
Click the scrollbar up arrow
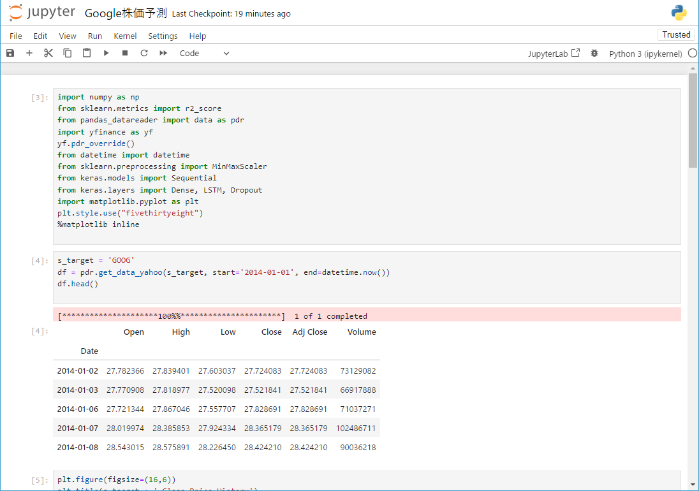(693, 68)
